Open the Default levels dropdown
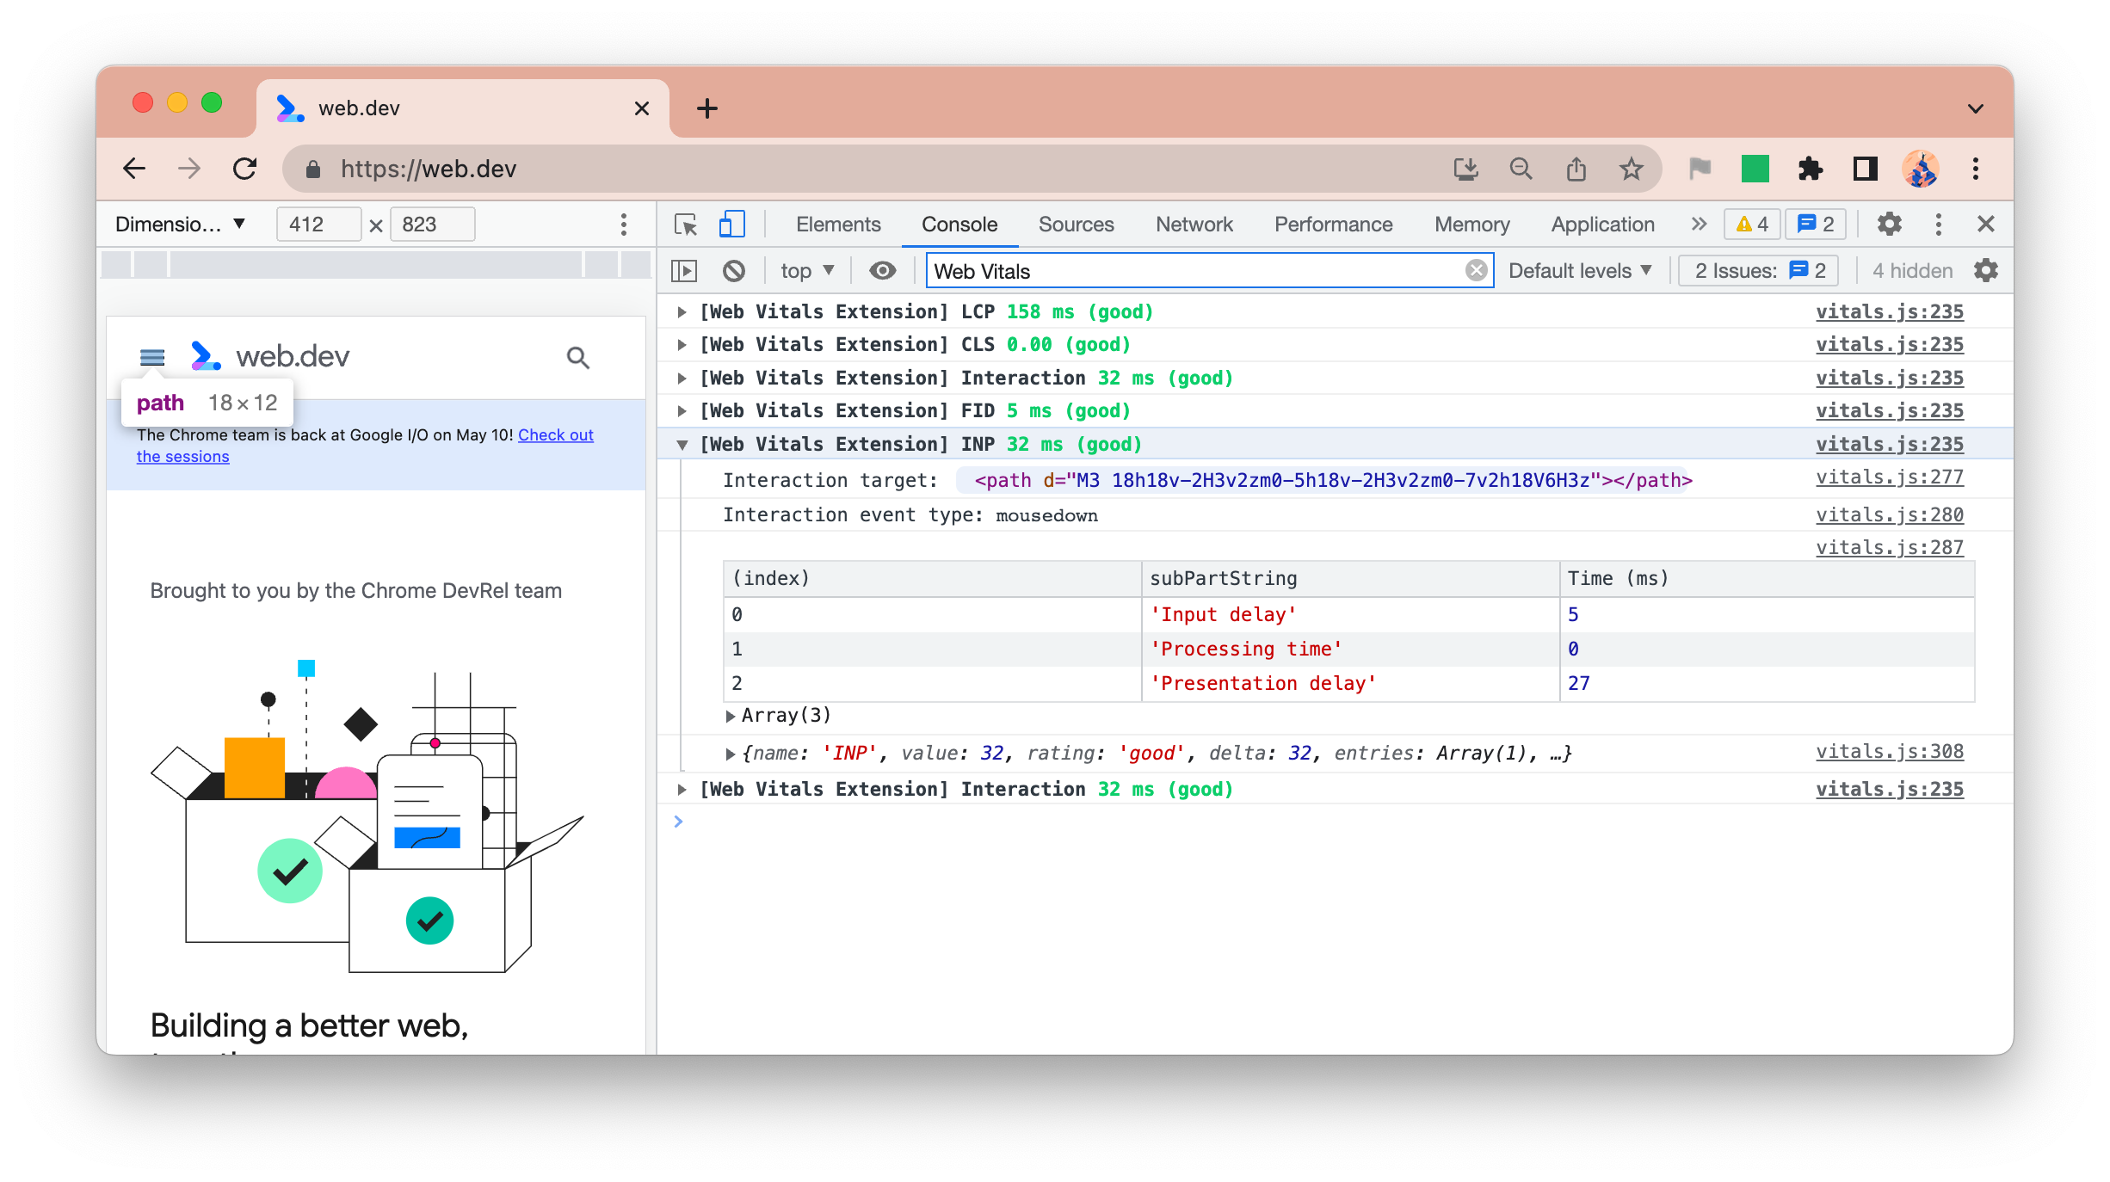The width and height of the screenshot is (2110, 1182). (1581, 271)
